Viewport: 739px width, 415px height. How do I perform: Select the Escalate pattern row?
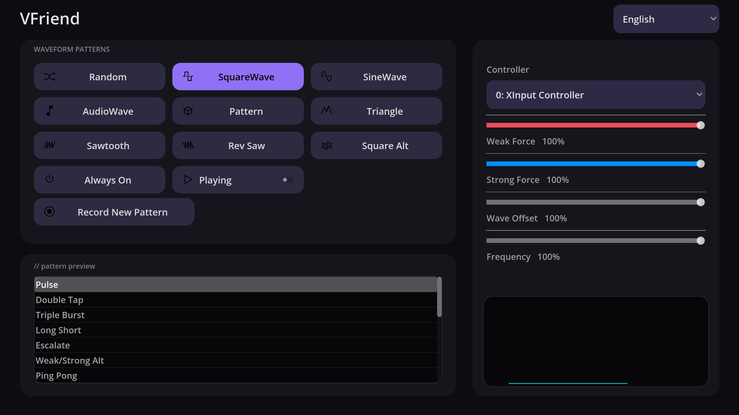236,345
